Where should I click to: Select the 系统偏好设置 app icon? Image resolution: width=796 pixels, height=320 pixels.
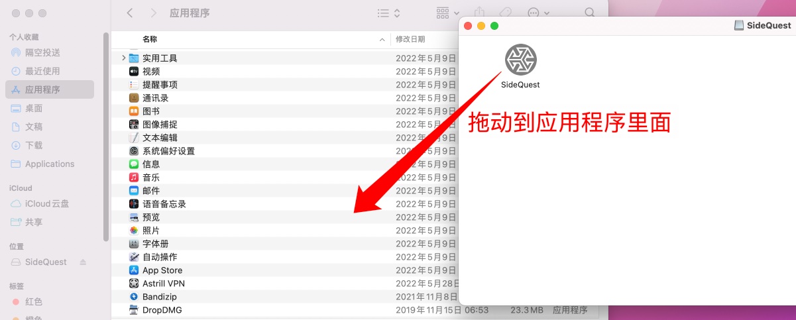[x=133, y=151]
